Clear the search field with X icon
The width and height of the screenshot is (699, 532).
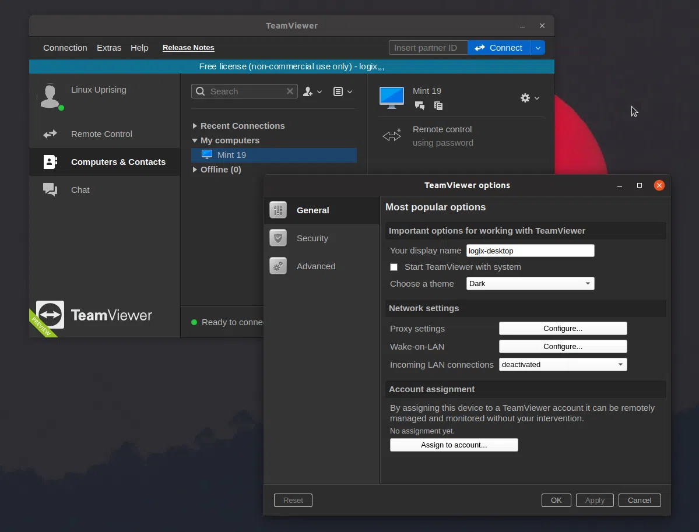tap(290, 91)
